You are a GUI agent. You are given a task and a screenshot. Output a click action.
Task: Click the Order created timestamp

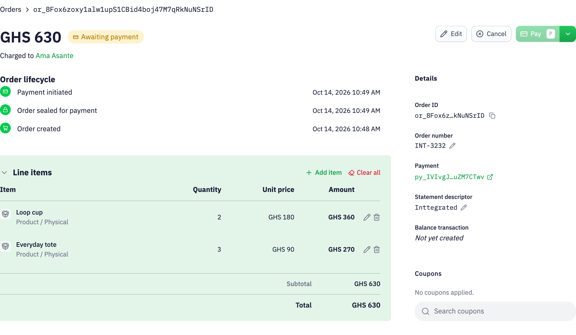tap(346, 129)
